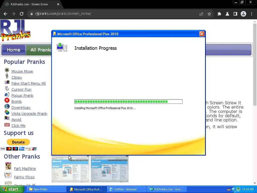Open the Click Me prank link
Screen dimensions: 257x193
[x=18, y=126]
